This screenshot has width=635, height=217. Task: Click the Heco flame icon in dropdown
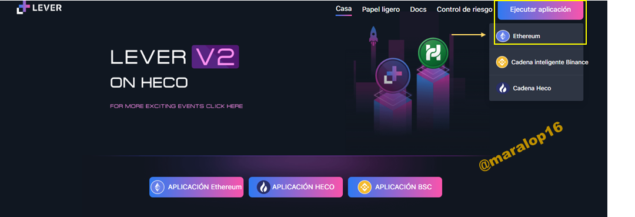pos(503,88)
